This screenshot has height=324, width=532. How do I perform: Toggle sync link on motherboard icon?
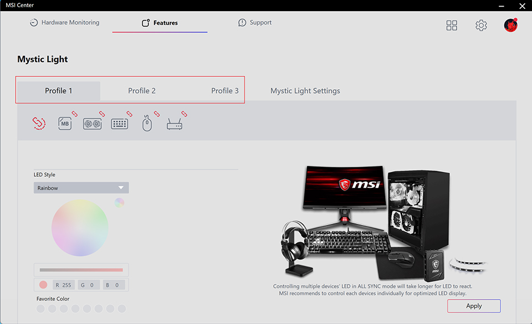point(75,114)
